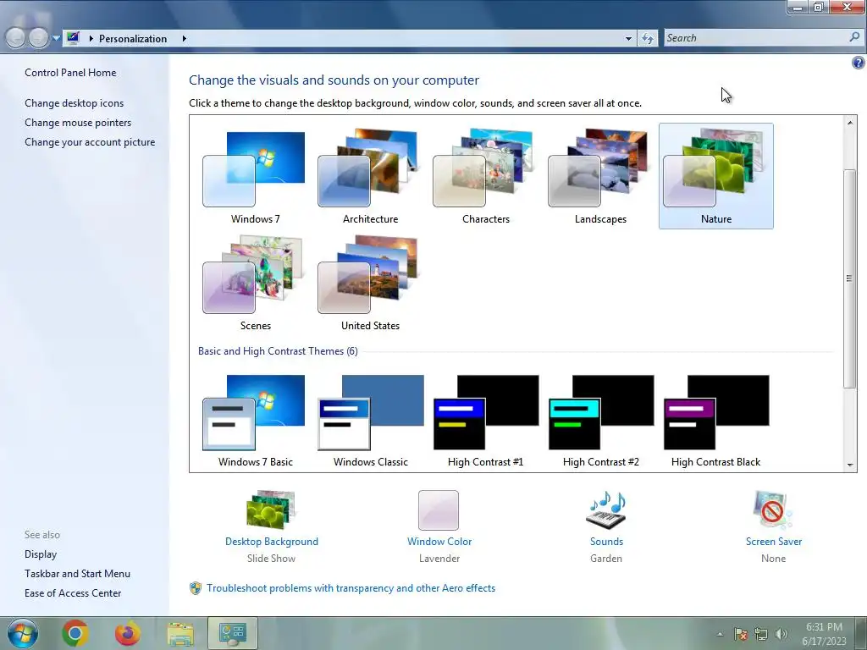Click the search magnifier icon
The image size is (867, 650).
854,37
